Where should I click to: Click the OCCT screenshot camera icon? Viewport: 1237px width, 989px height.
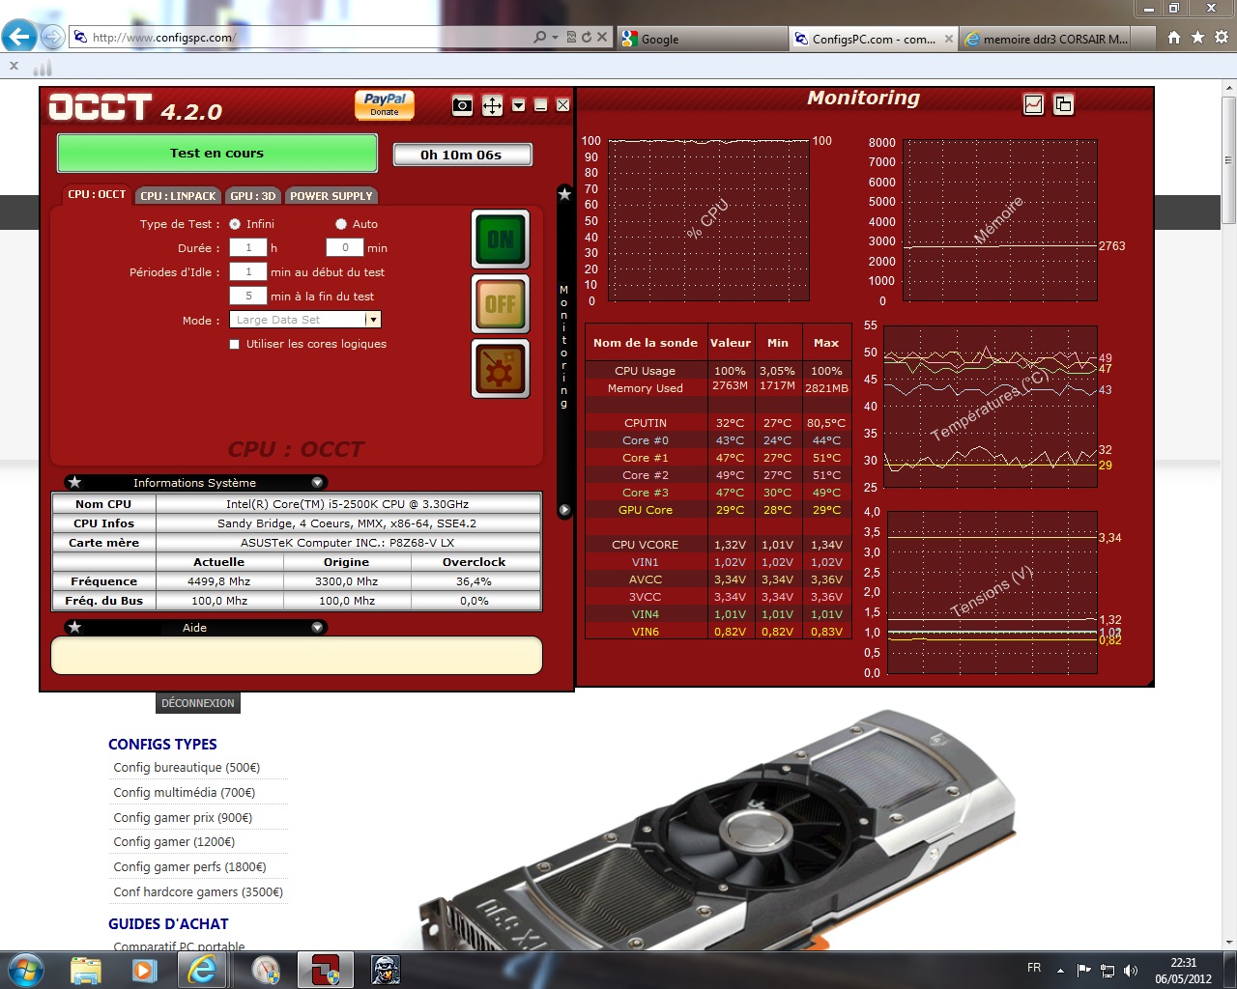(462, 105)
